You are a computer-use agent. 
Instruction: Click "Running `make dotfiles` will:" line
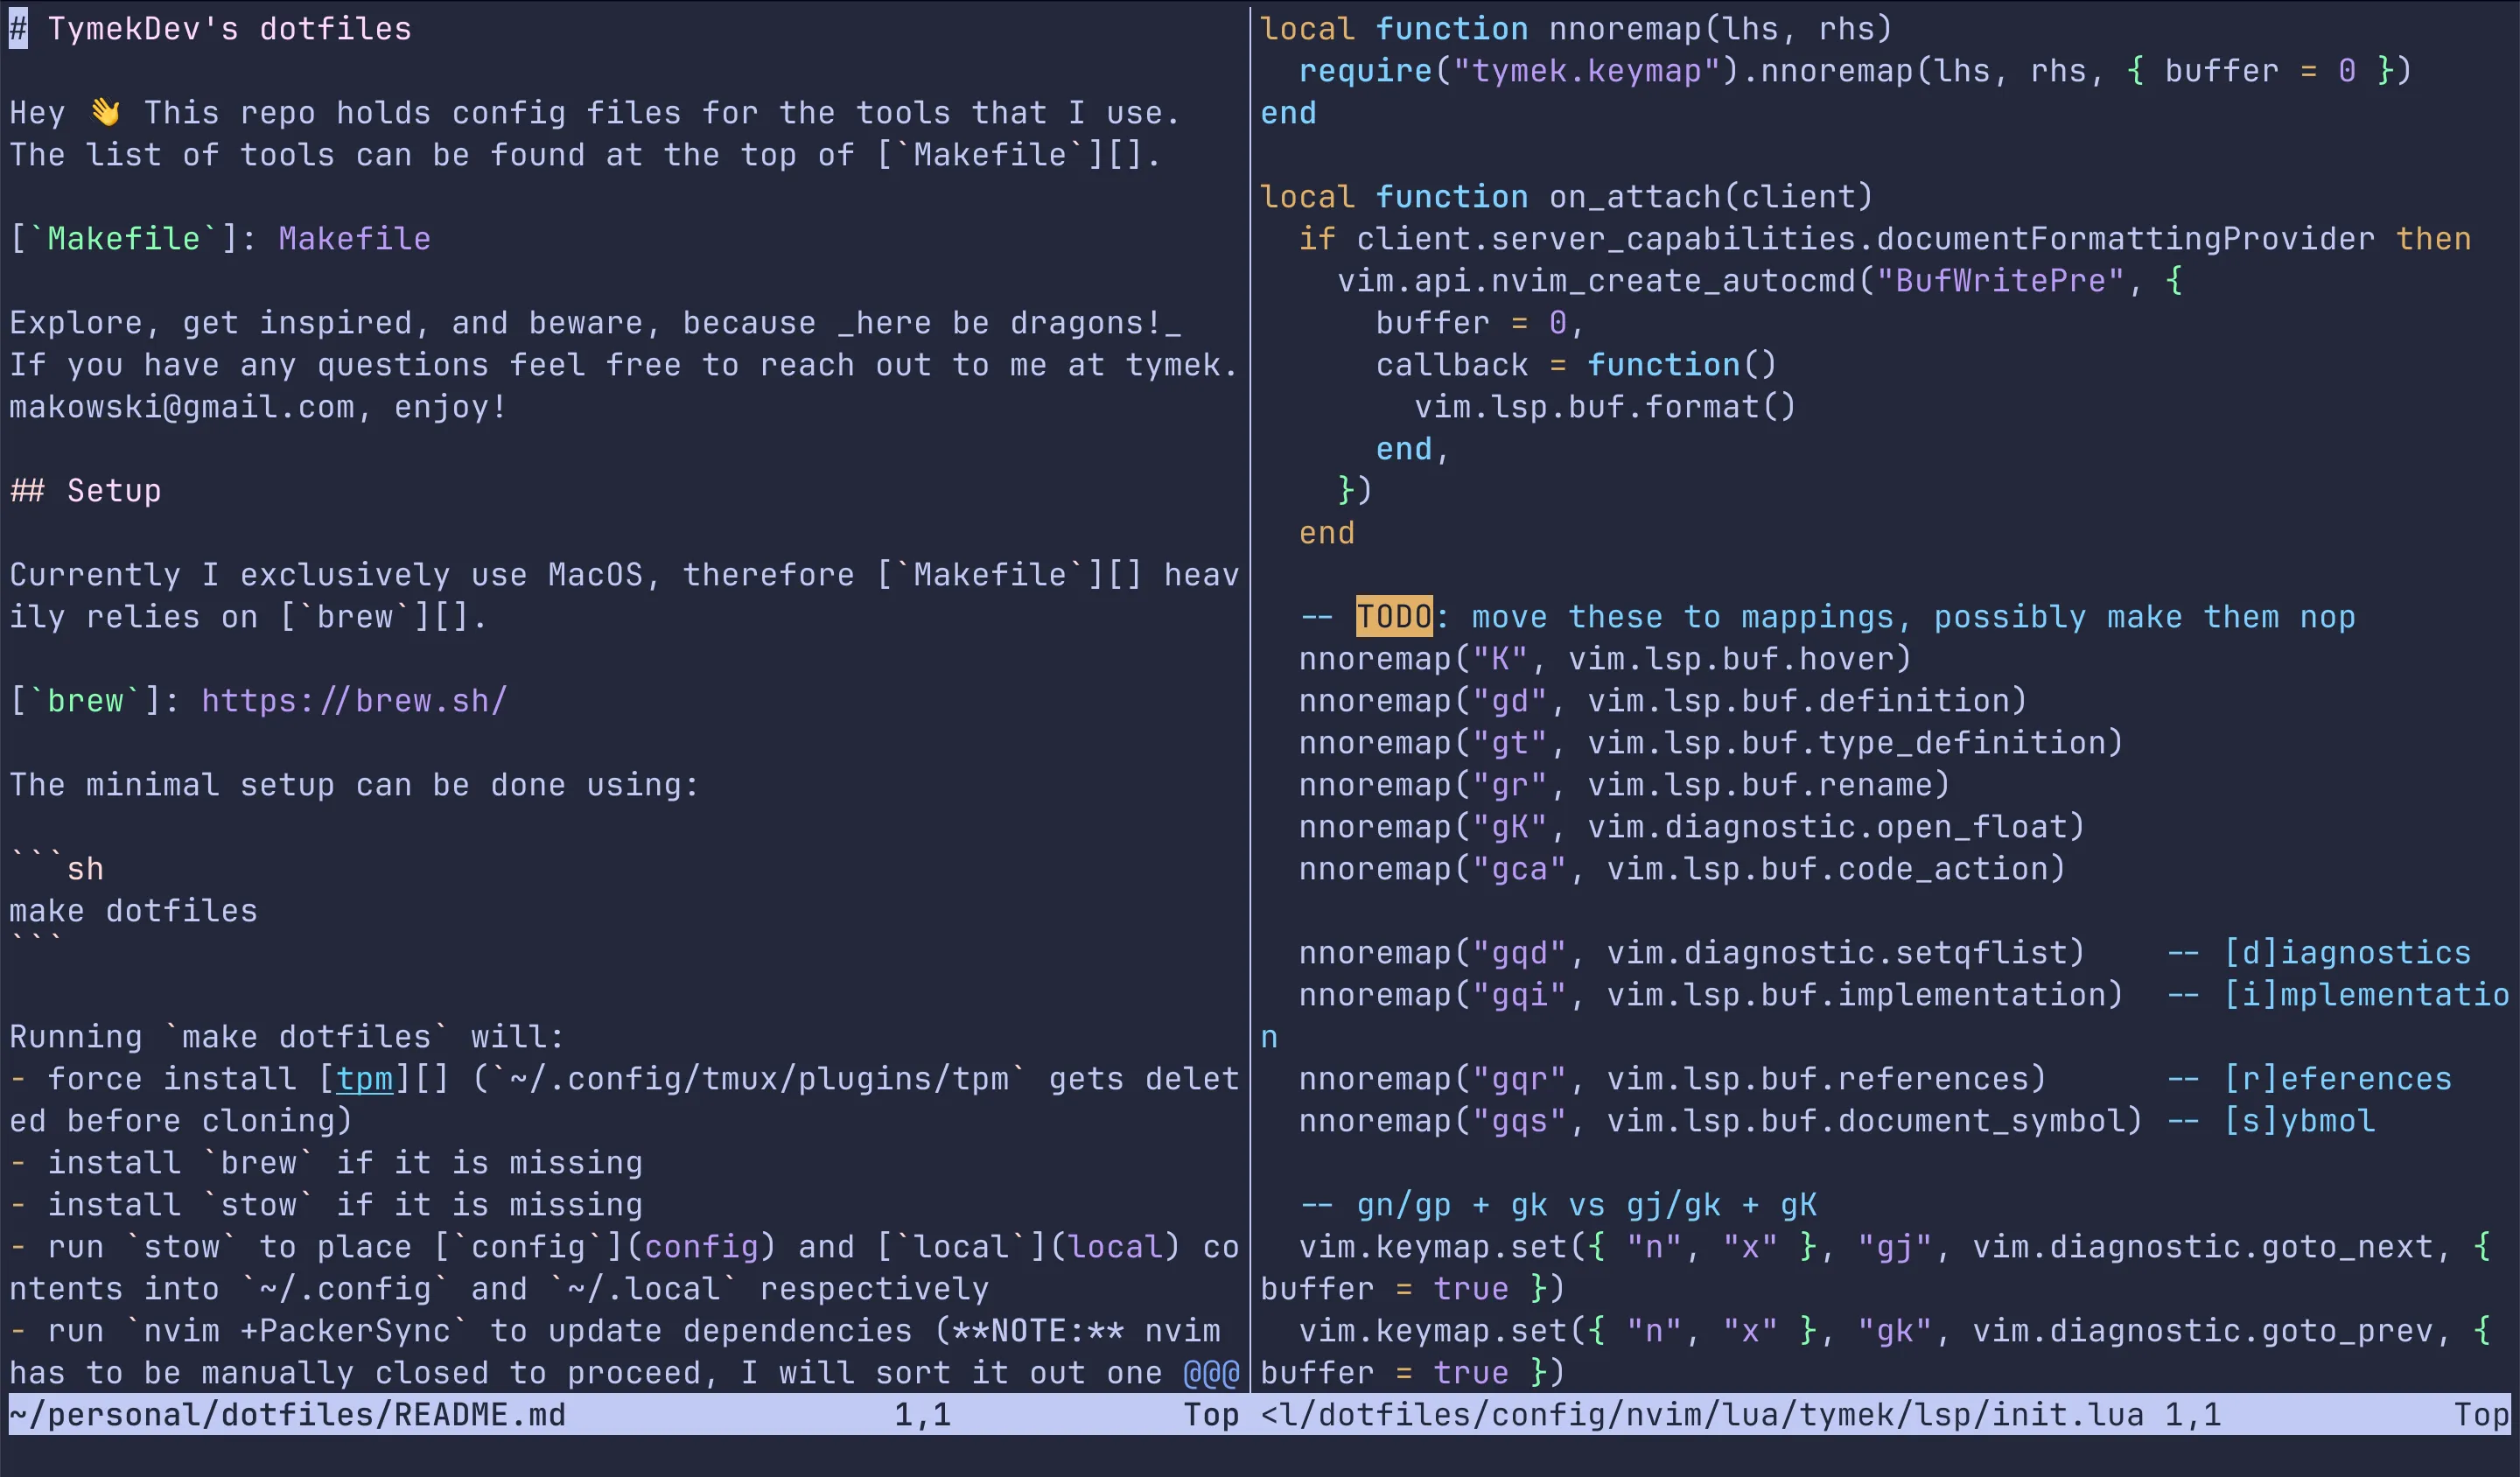(287, 1036)
